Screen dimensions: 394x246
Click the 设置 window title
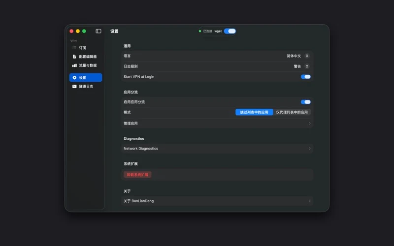click(x=114, y=31)
